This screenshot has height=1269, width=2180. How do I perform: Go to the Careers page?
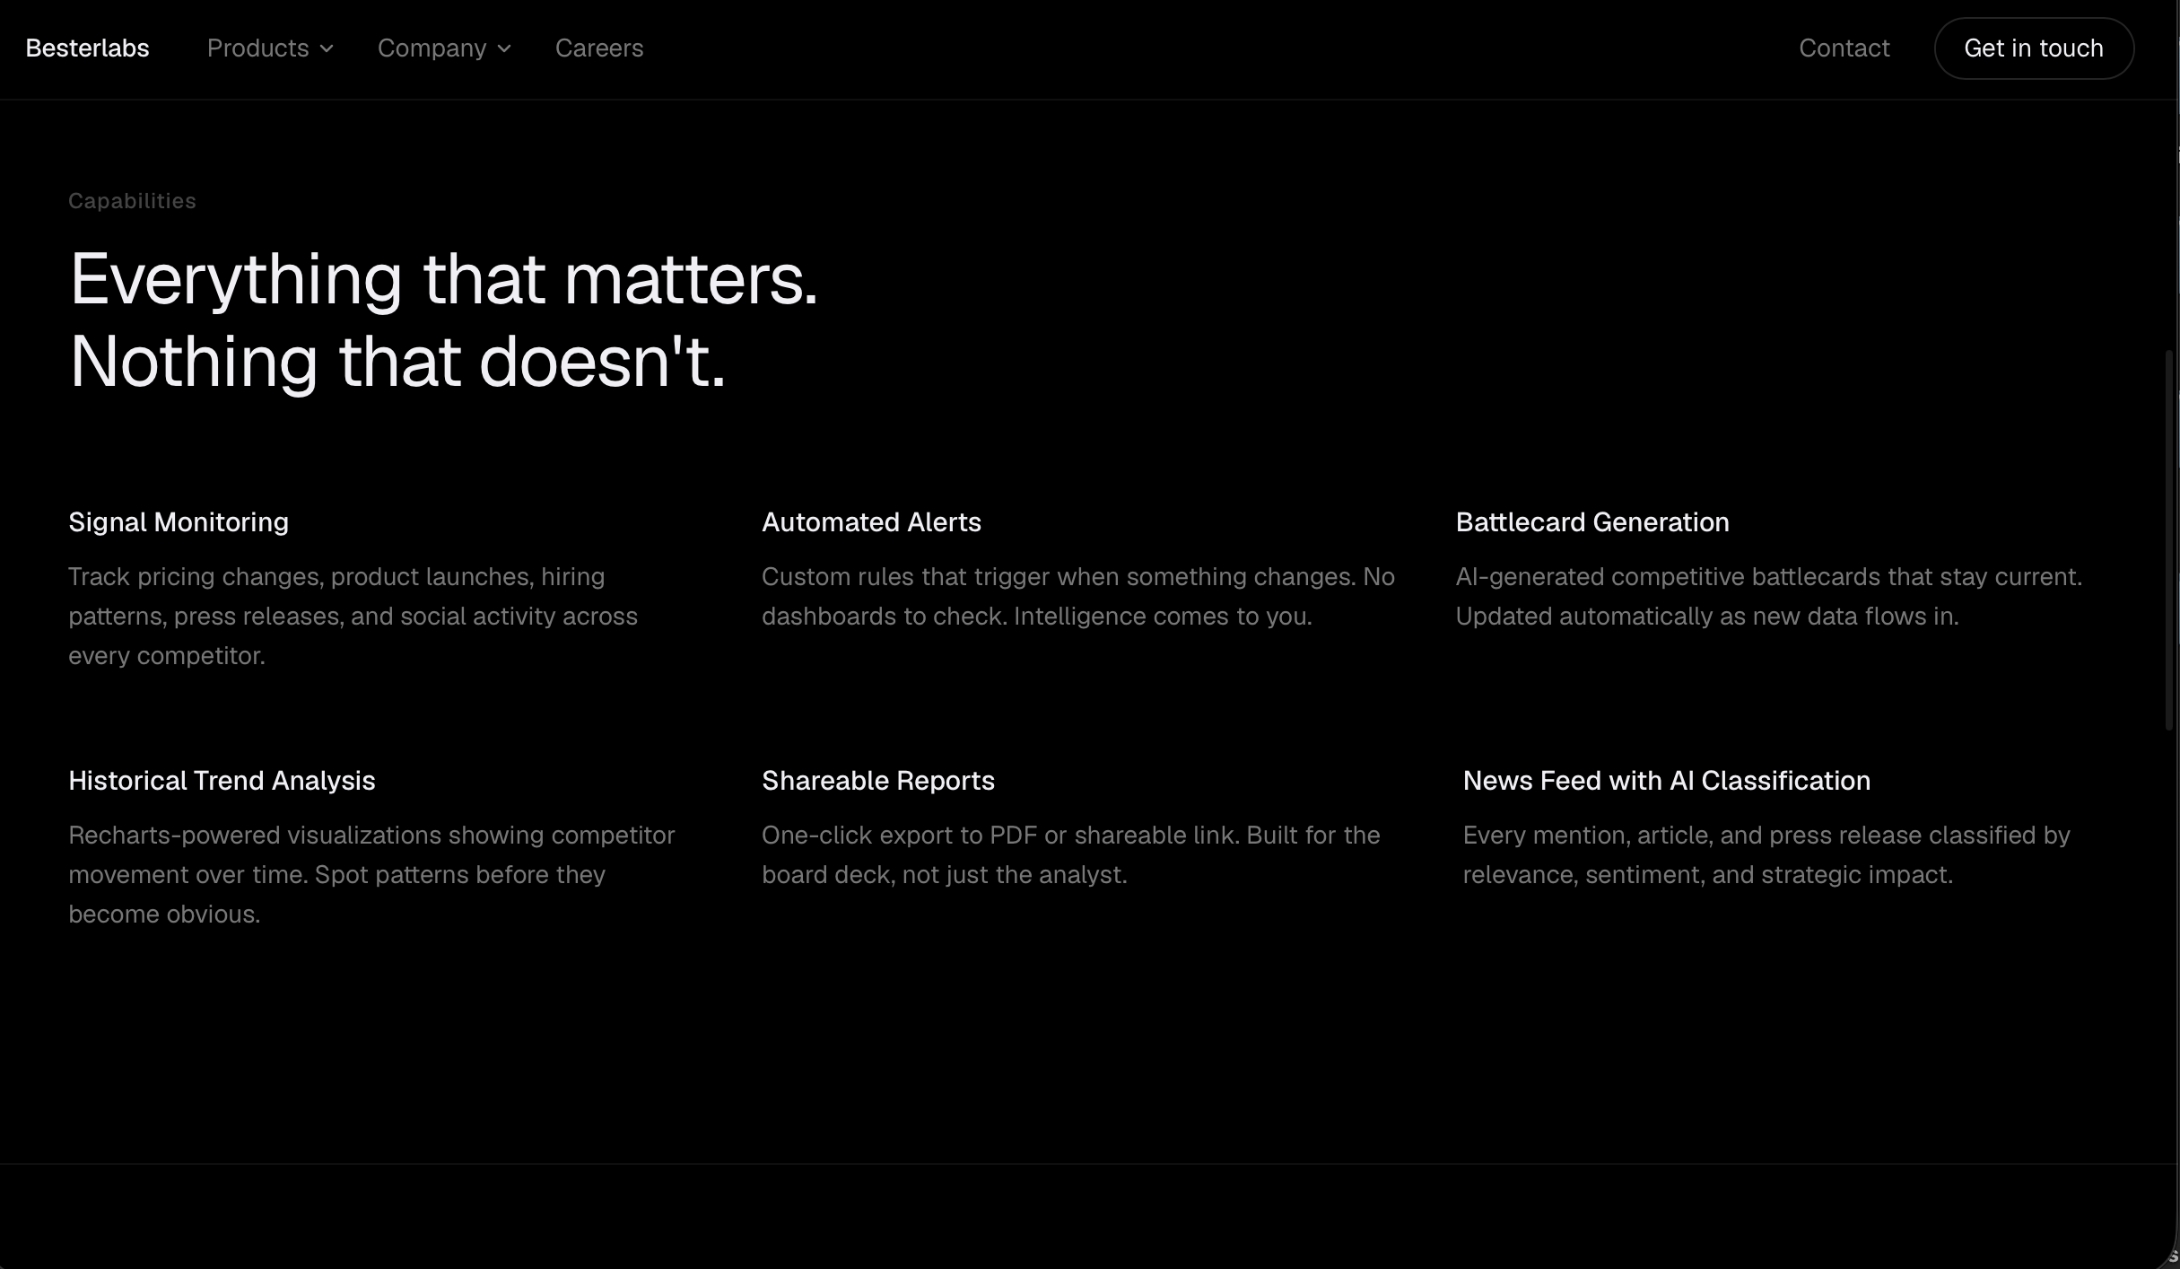(598, 48)
